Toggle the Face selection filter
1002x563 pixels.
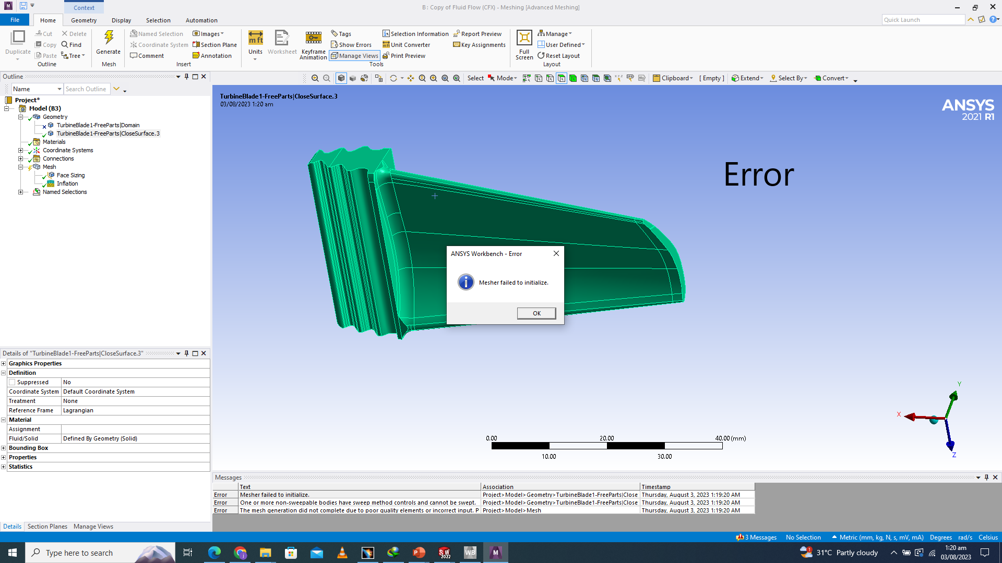562,78
